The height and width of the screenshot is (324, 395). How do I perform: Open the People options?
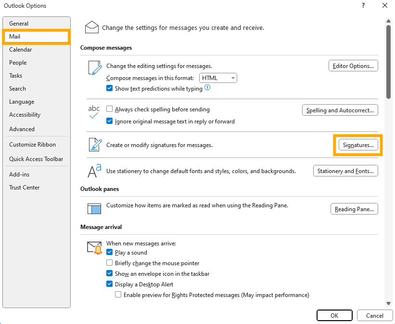[36, 63]
